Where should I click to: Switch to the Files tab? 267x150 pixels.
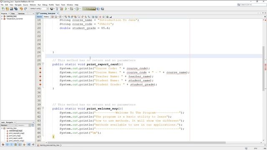pyautogui.click(x=13, y=13)
